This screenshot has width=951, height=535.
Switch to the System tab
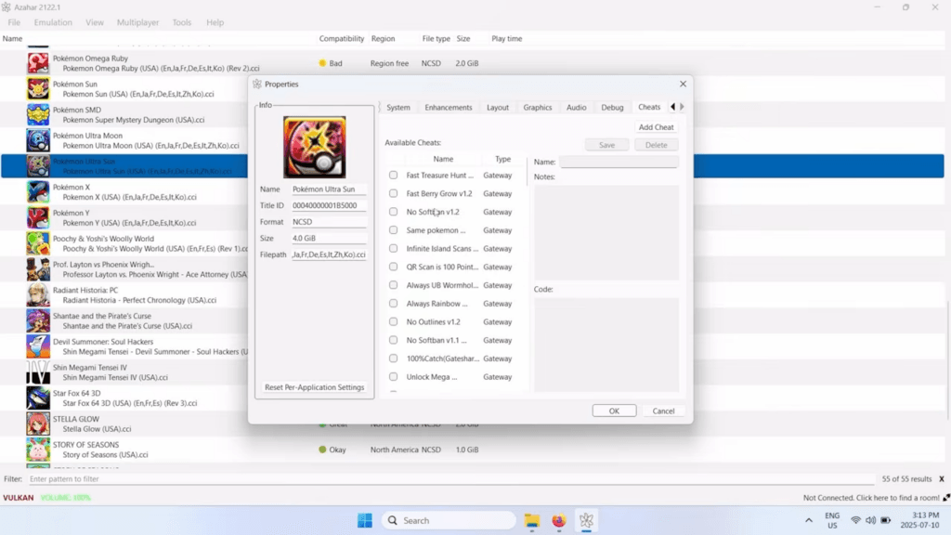click(x=398, y=108)
